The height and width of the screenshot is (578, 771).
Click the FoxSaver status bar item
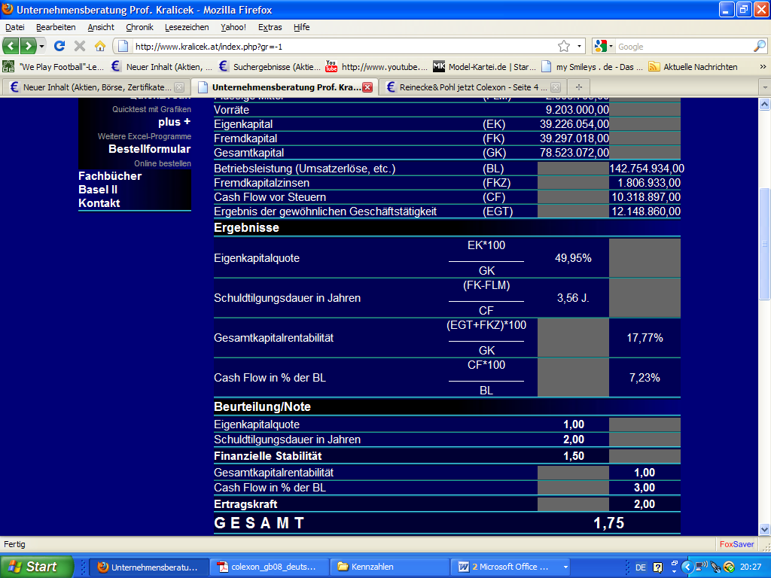point(736,544)
